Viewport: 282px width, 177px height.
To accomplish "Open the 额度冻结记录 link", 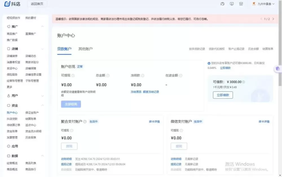I will click(x=151, y=92).
